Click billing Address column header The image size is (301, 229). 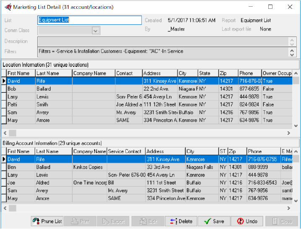pos(166,151)
